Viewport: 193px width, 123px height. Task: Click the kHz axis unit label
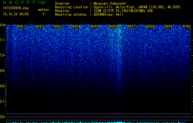click(3, 25)
